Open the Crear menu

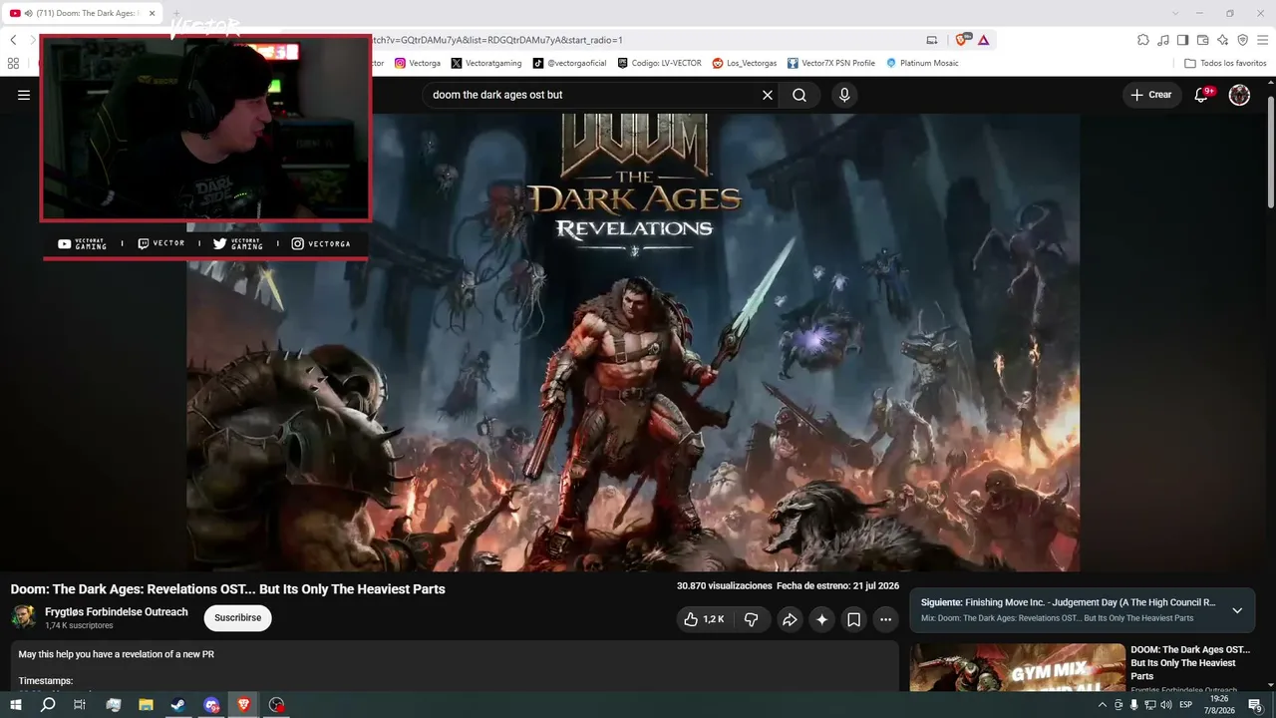(1151, 95)
